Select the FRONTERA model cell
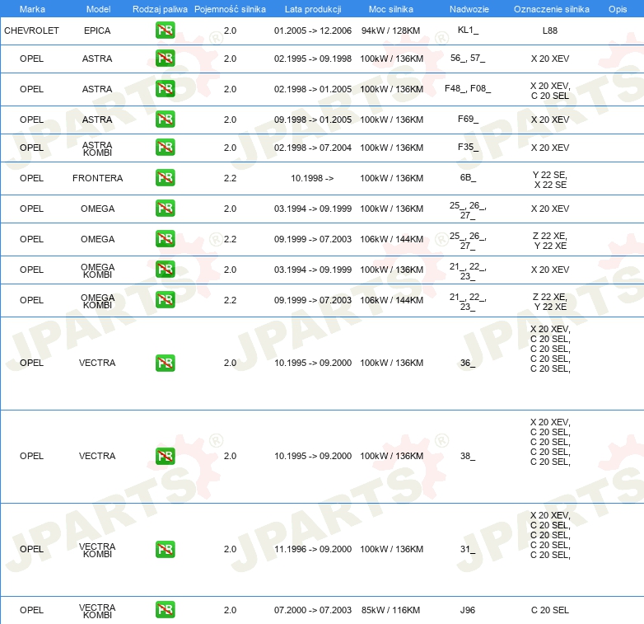This screenshot has width=644, height=624. click(97, 178)
